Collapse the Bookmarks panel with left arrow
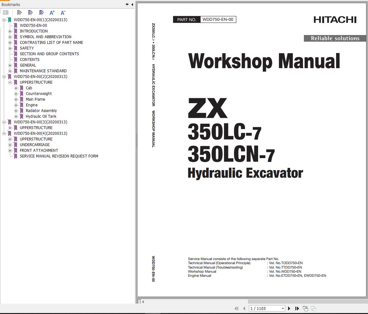This screenshot has height=314, width=368. coord(132,4)
